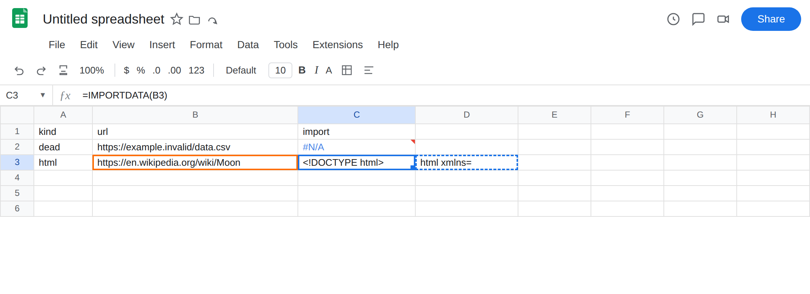This screenshot has width=810, height=294.
Task: Open the Help menu
Action: point(388,45)
